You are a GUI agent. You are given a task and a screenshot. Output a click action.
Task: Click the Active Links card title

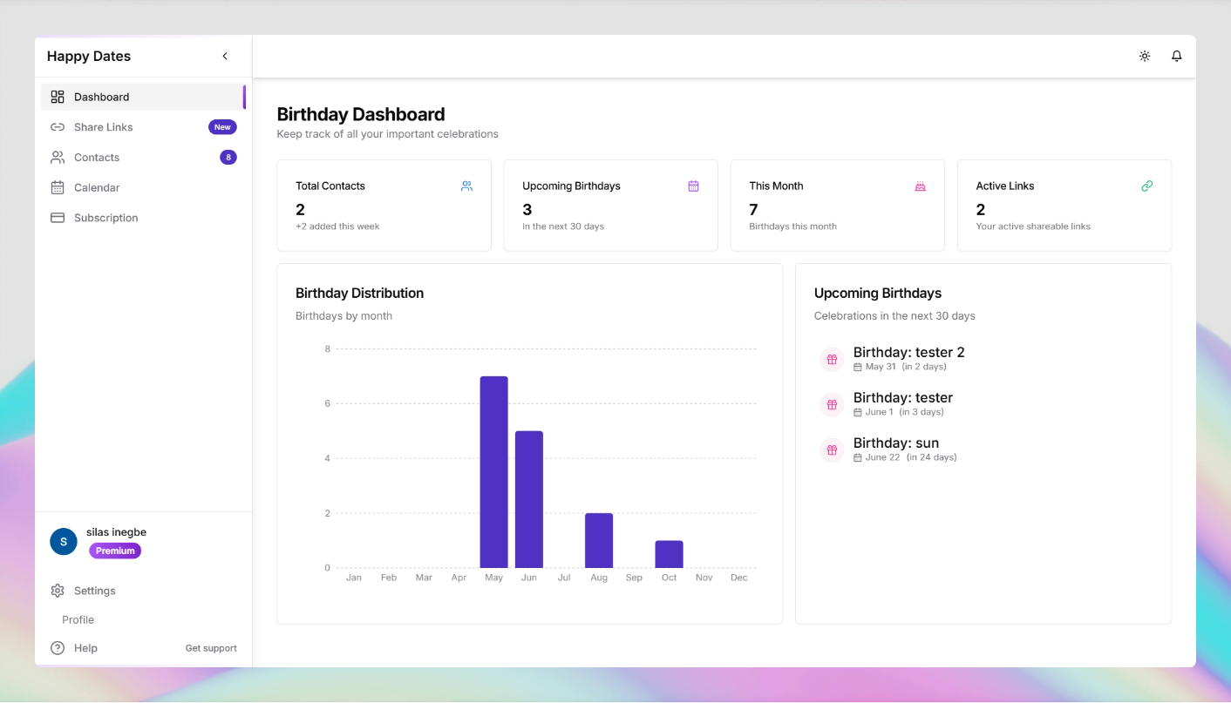click(1004, 186)
